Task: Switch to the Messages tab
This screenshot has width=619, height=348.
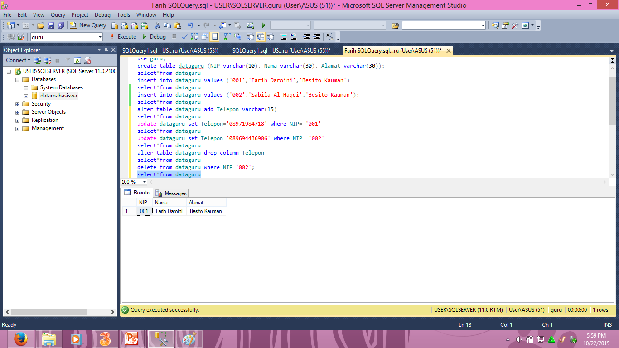Action: coord(171,193)
